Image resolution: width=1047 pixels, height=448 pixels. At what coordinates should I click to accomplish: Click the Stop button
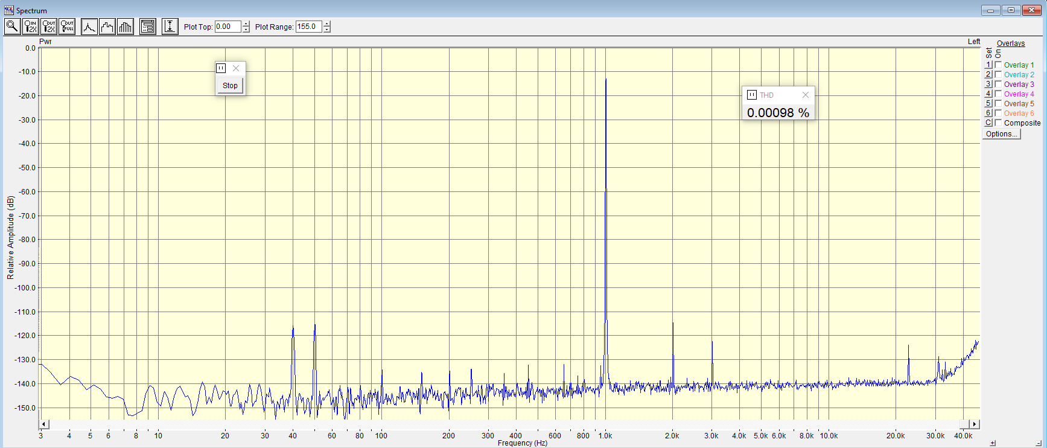pos(230,86)
